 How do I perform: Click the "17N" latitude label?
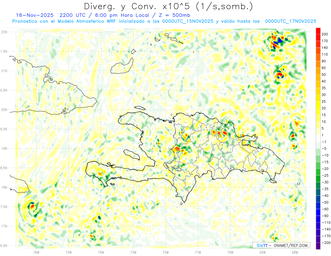click(4, 226)
